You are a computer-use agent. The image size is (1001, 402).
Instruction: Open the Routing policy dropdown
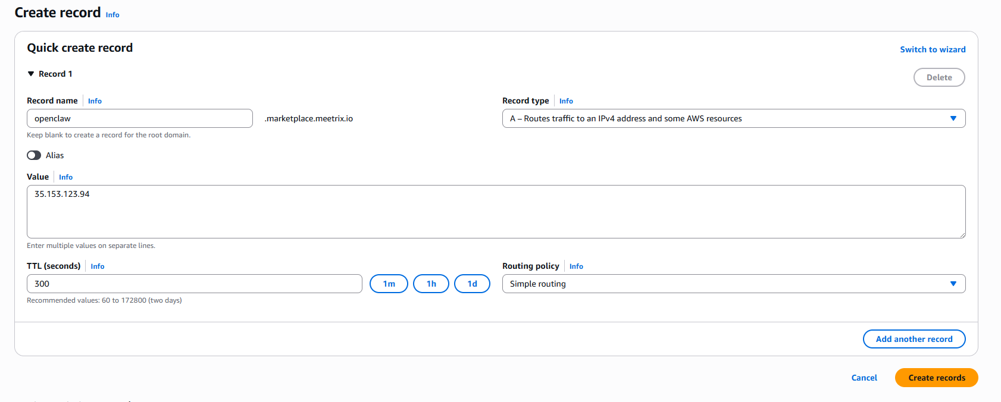tap(733, 284)
